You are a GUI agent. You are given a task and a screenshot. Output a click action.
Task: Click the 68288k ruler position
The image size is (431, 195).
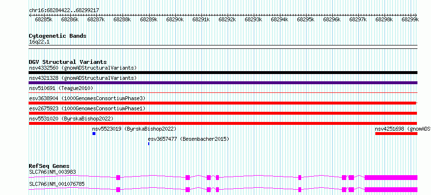coord(122,19)
